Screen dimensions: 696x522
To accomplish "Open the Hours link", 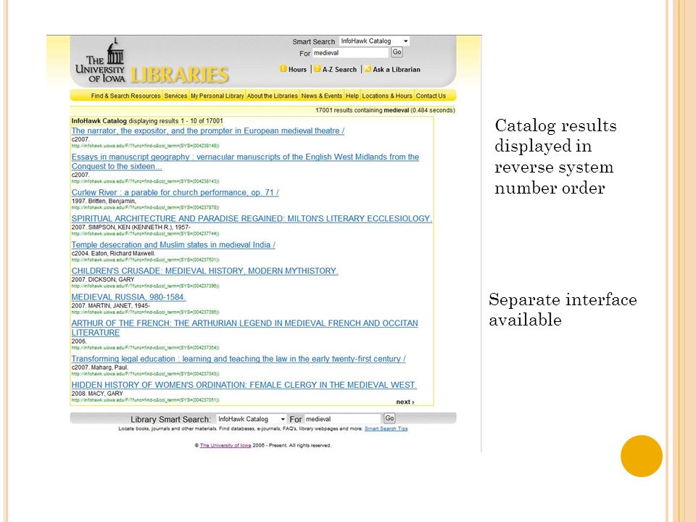I will tap(297, 70).
